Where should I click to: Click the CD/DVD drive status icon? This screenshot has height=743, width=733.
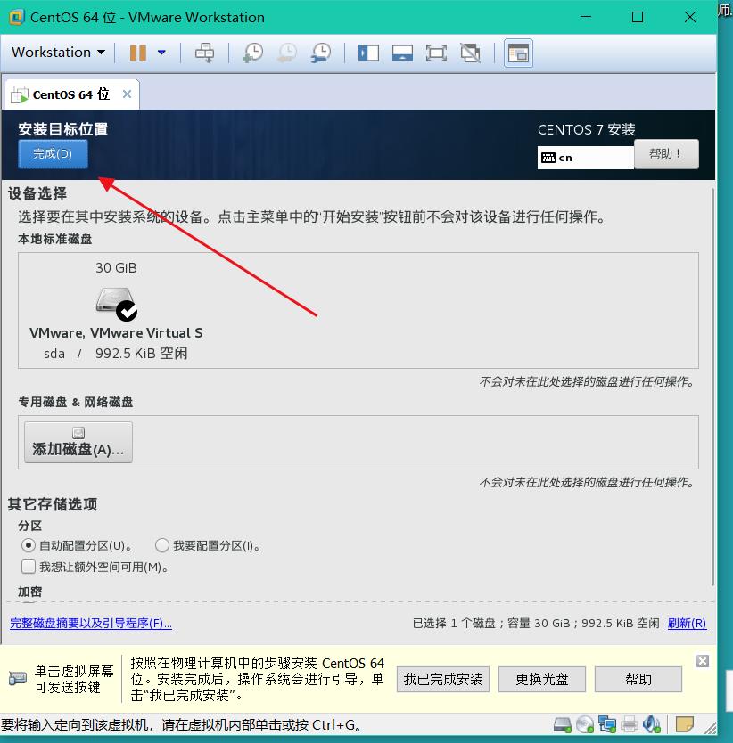584,724
